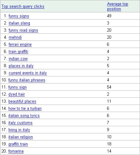Click the 'beautiful places' link
The width and height of the screenshot is (140, 155).
click(22, 101)
